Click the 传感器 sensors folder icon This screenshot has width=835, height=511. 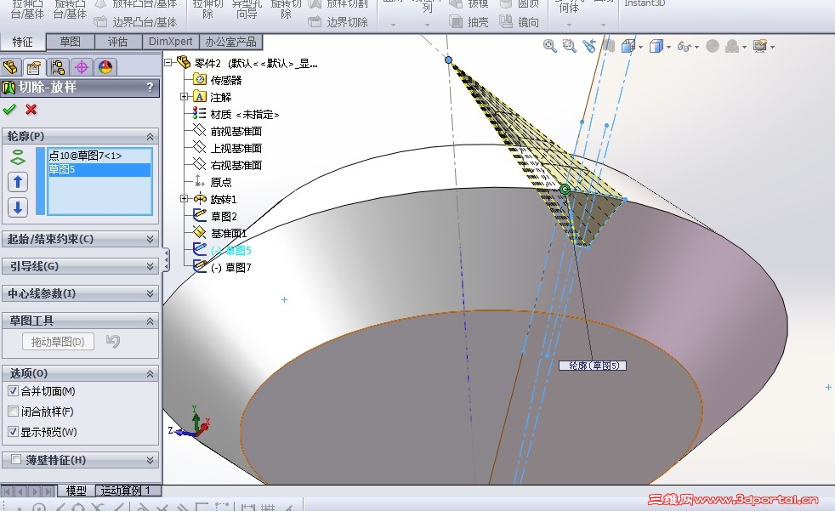[200, 80]
